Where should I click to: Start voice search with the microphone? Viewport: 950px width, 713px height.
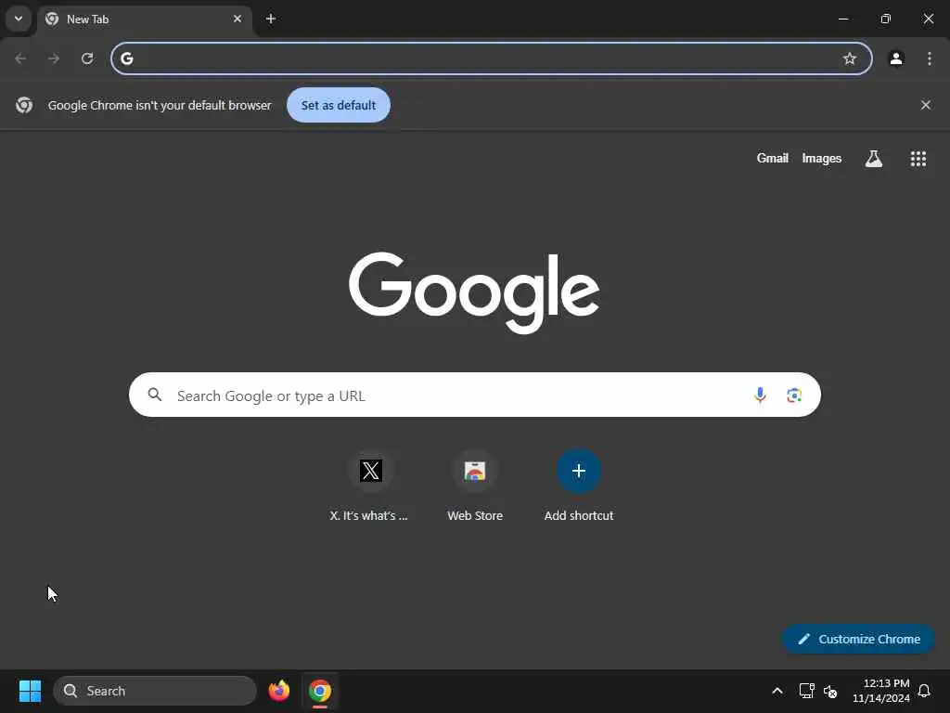pos(760,395)
